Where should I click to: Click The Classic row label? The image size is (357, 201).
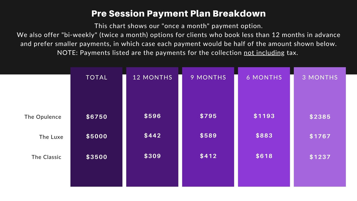click(x=46, y=157)
